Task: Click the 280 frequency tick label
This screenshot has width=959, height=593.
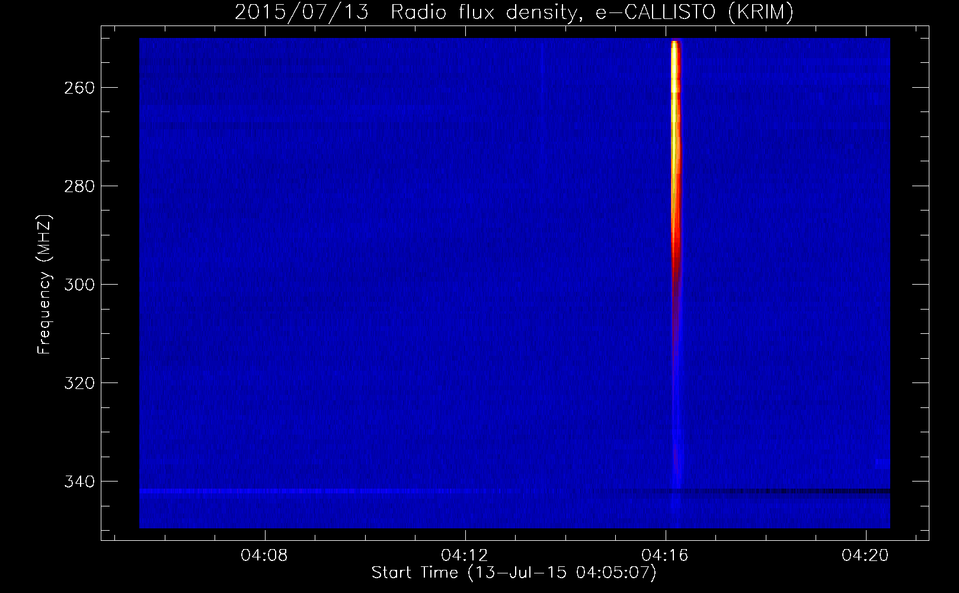Action: (x=78, y=186)
